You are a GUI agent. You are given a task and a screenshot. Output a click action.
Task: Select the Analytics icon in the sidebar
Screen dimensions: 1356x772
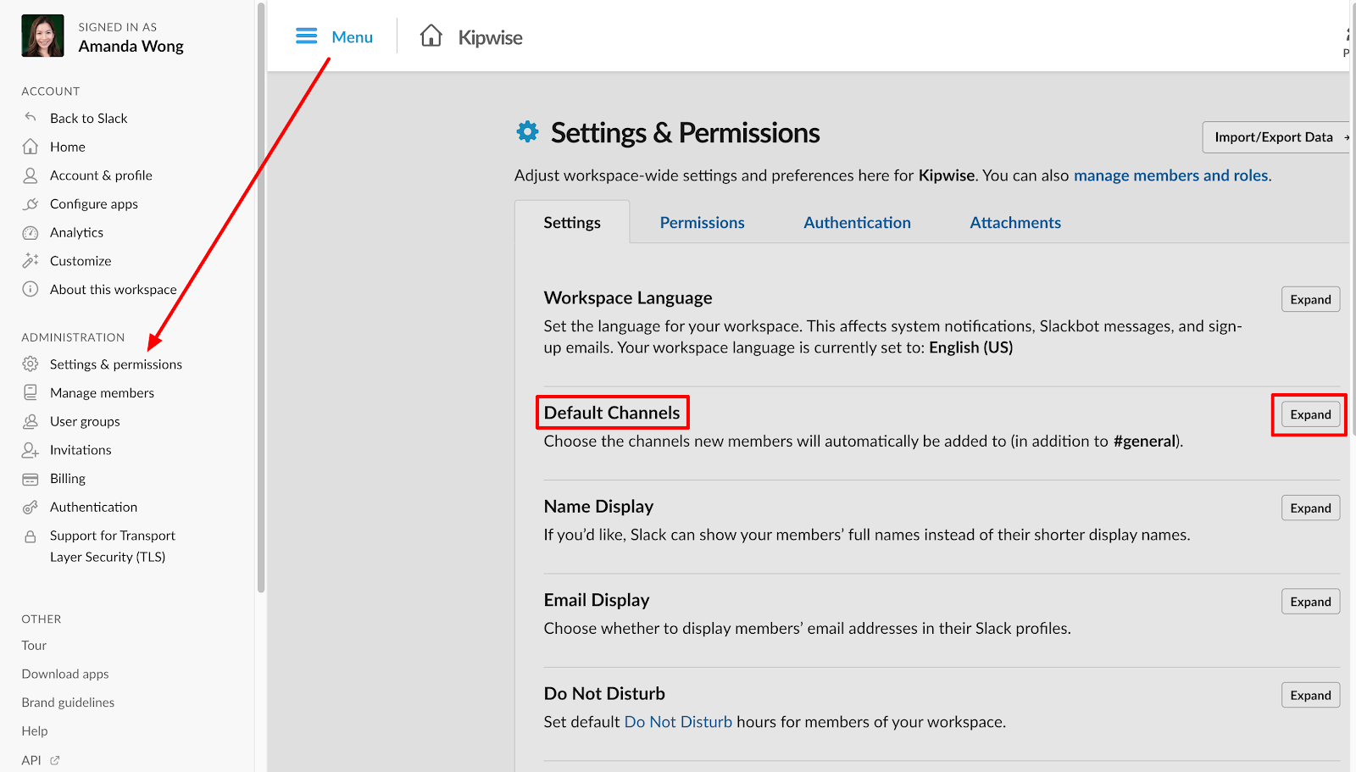tap(31, 231)
